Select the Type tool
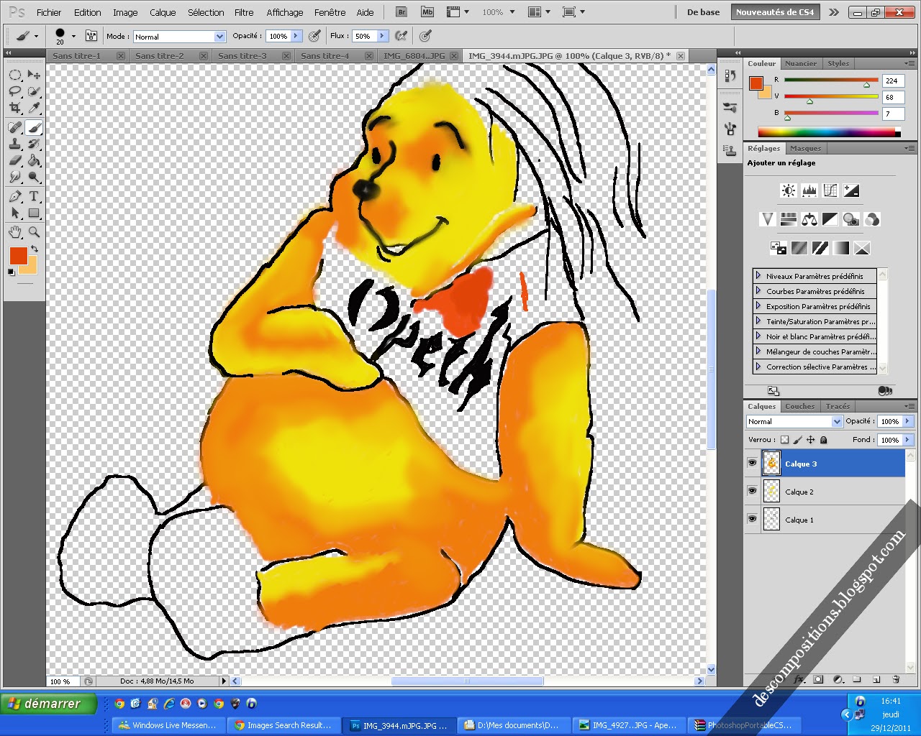This screenshot has height=736, width=921. (x=34, y=196)
